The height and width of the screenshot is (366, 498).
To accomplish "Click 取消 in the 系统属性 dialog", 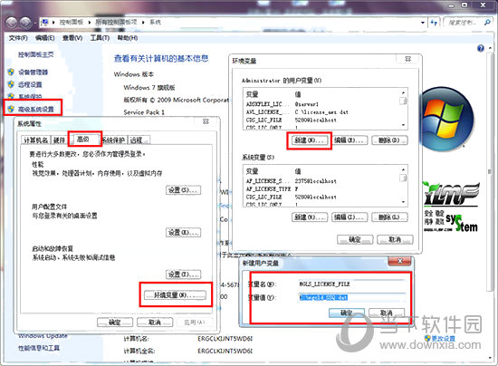I will tap(155, 323).
